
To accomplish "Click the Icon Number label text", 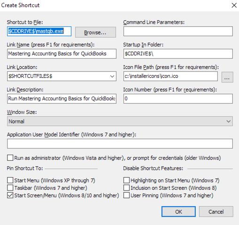I will (170, 90).
